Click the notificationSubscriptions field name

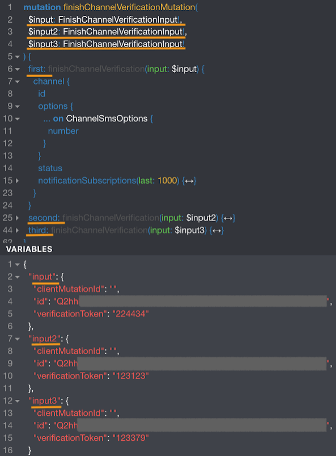[87, 180]
